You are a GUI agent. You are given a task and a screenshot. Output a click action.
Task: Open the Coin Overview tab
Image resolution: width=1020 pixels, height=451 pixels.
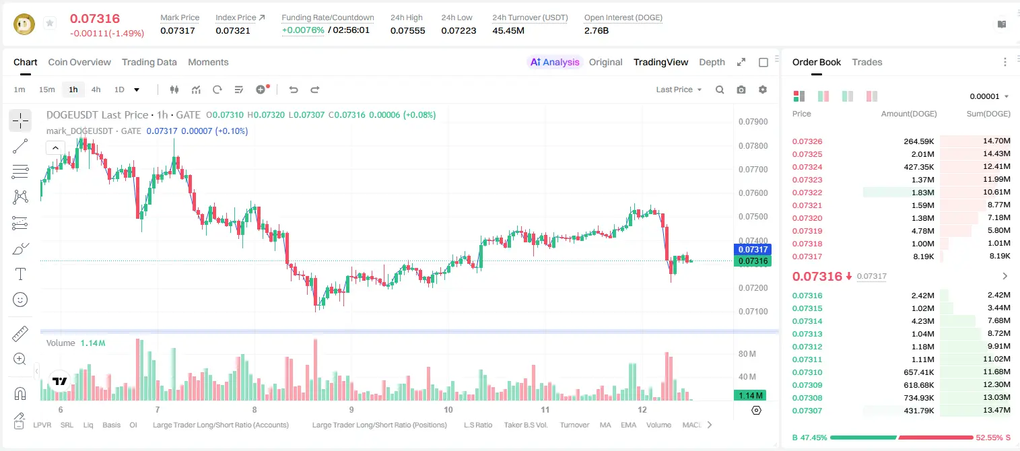(79, 62)
